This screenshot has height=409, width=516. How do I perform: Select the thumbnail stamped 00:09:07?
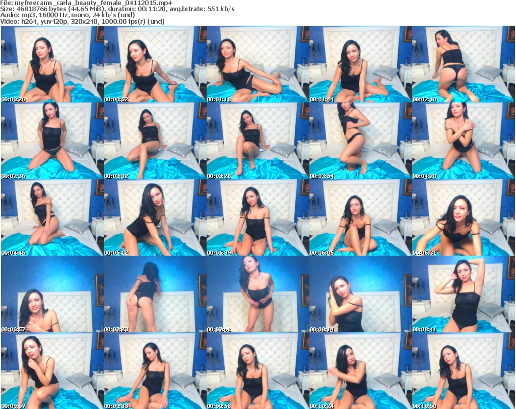[x=52, y=371]
